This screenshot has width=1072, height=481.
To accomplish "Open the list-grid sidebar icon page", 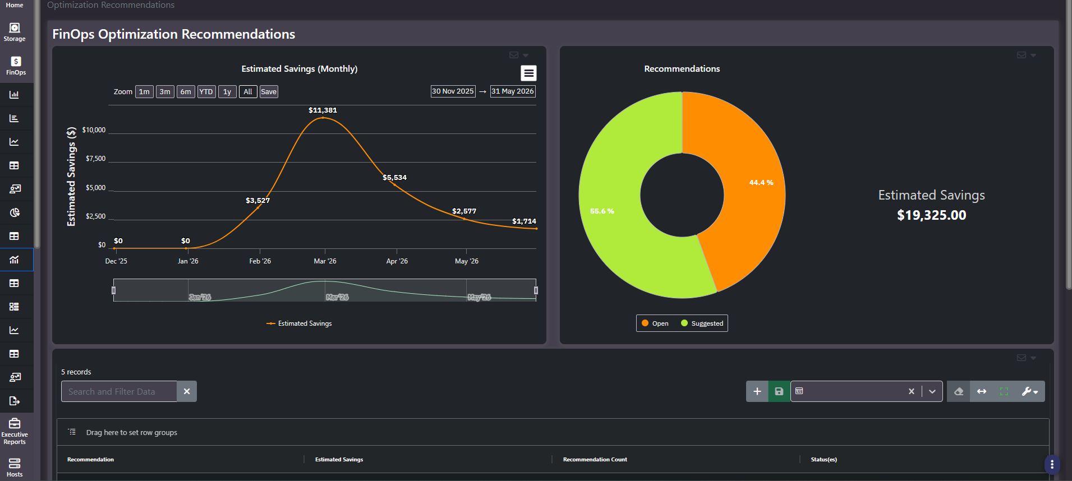I will (15, 307).
